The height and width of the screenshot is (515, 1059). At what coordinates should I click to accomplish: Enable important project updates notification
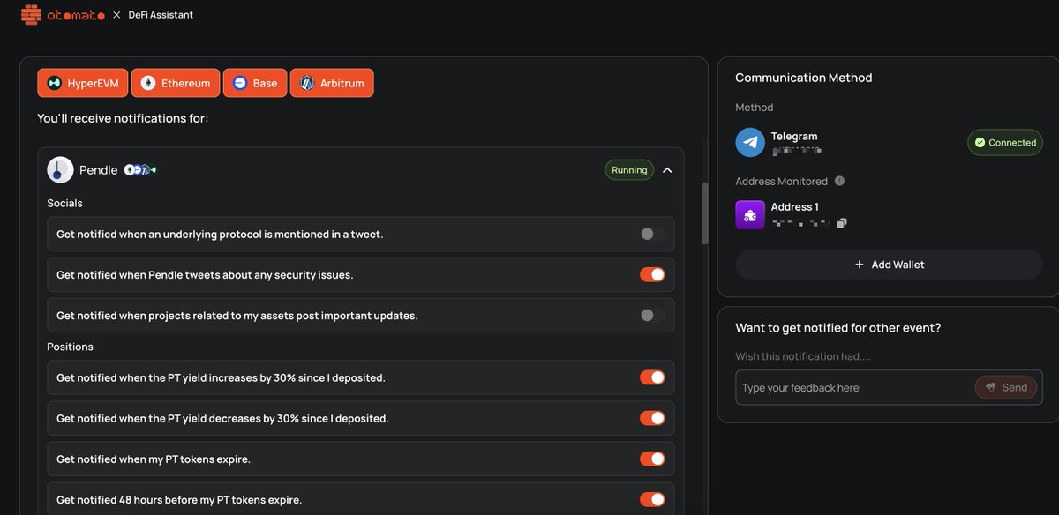tap(652, 316)
